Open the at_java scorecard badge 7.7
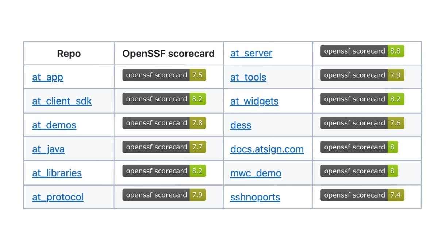Screen dimensions: 438x246 pyautogui.click(x=164, y=147)
